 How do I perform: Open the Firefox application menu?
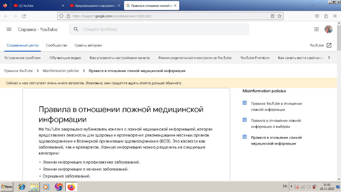click(335, 16)
